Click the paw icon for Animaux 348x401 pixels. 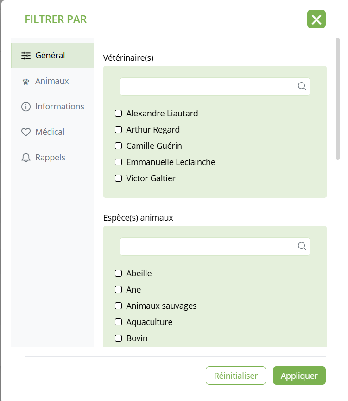(x=26, y=82)
